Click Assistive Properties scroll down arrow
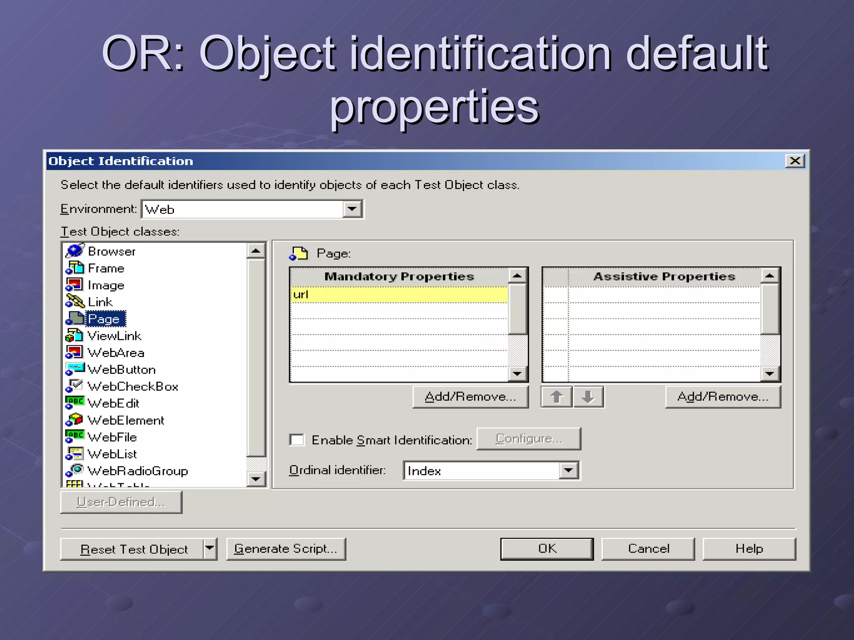The width and height of the screenshot is (854, 640). [770, 374]
